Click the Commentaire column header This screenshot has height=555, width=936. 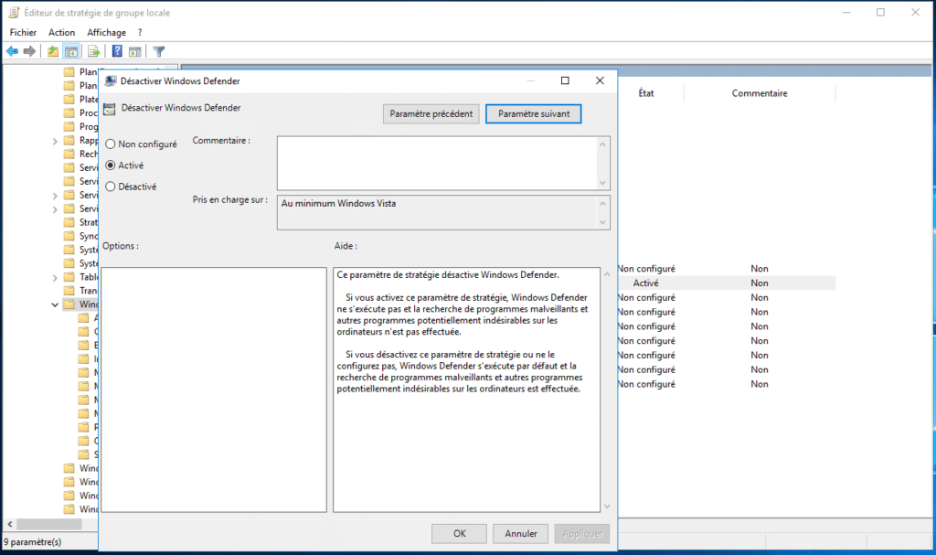[x=760, y=93]
